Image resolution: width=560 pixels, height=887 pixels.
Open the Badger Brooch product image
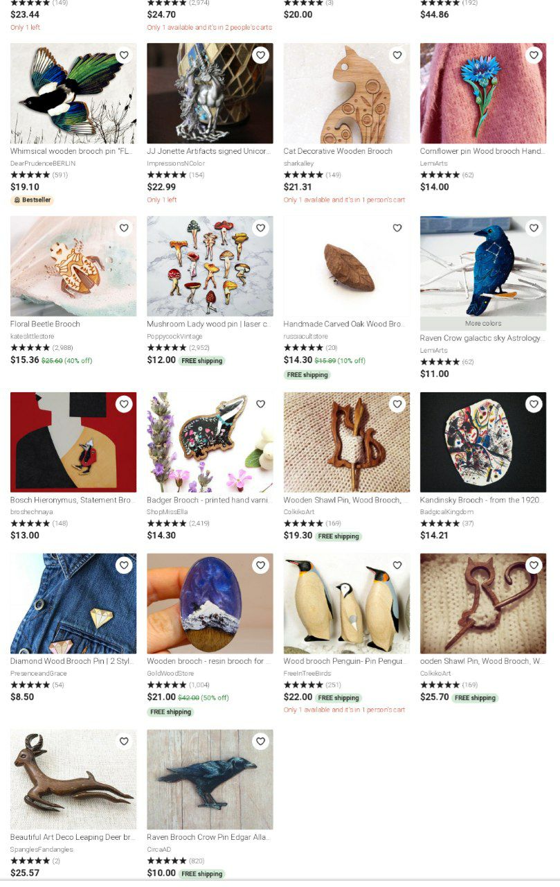[210, 442]
